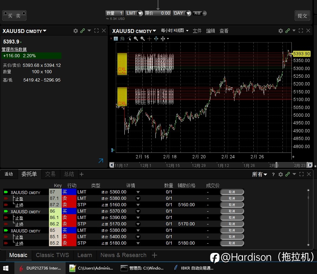The width and height of the screenshot is (317, 274).
Task: Open orders panel help question mark
Action: point(273,174)
